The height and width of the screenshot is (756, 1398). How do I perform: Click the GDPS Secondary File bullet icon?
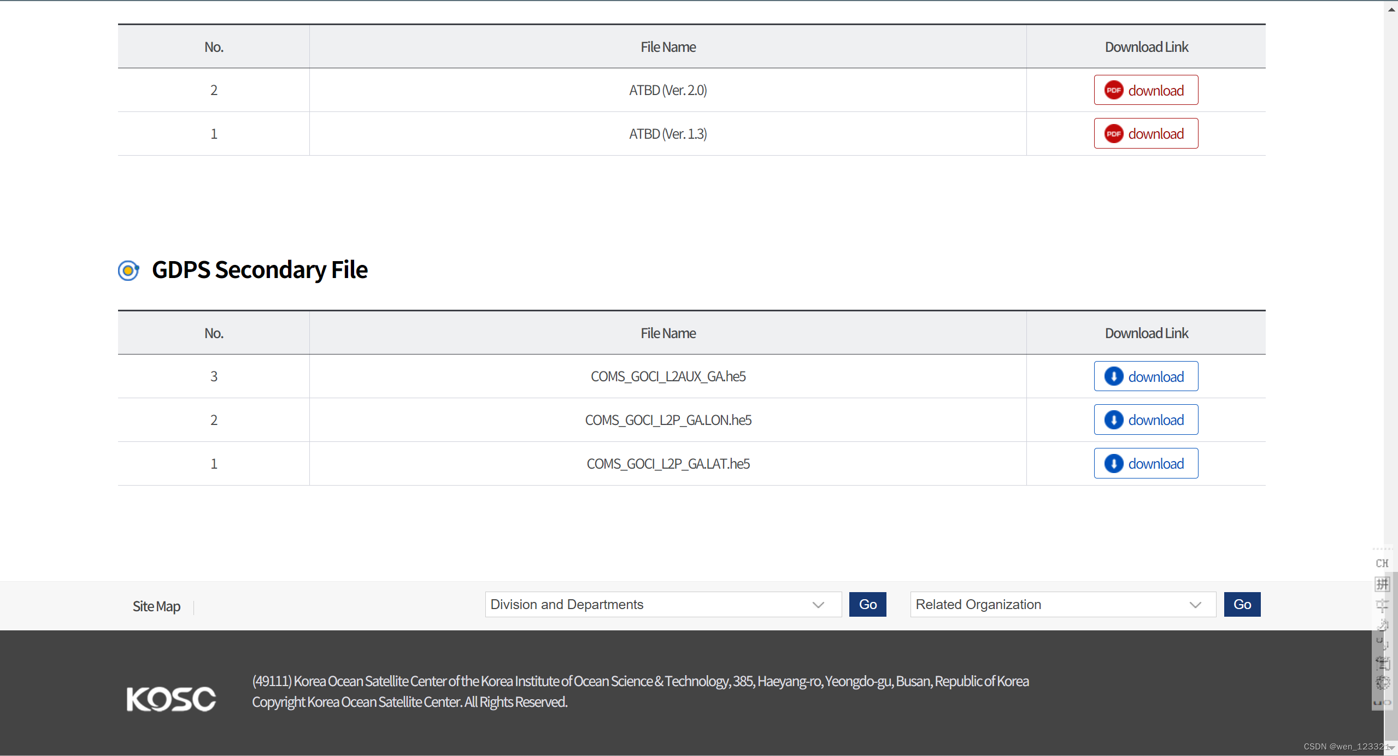click(128, 270)
